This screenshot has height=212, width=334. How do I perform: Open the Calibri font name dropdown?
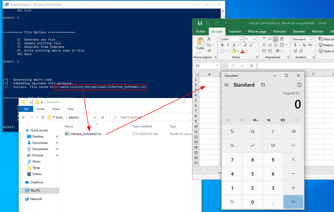[241, 39]
